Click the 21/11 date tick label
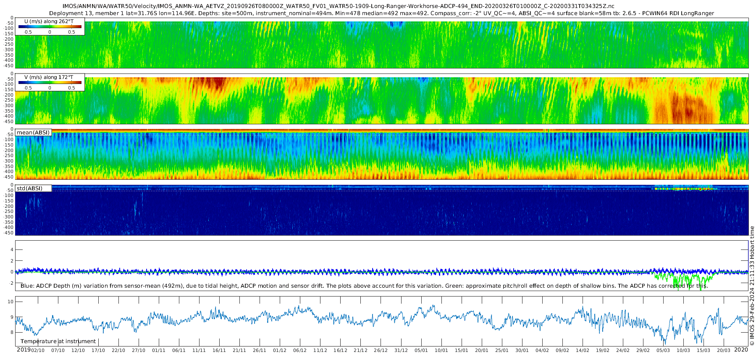 (239, 350)
